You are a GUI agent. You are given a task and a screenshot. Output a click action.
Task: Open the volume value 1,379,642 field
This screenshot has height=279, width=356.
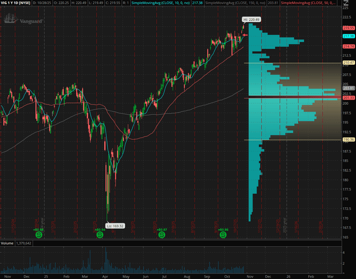pyautogui.click(x=24, y=243)
